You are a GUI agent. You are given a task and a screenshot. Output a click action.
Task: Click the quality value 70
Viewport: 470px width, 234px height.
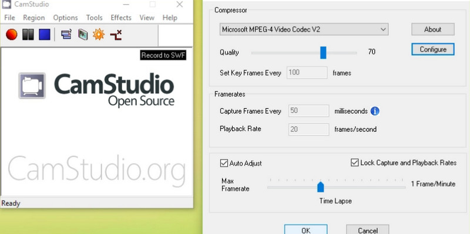click(372, 52)
